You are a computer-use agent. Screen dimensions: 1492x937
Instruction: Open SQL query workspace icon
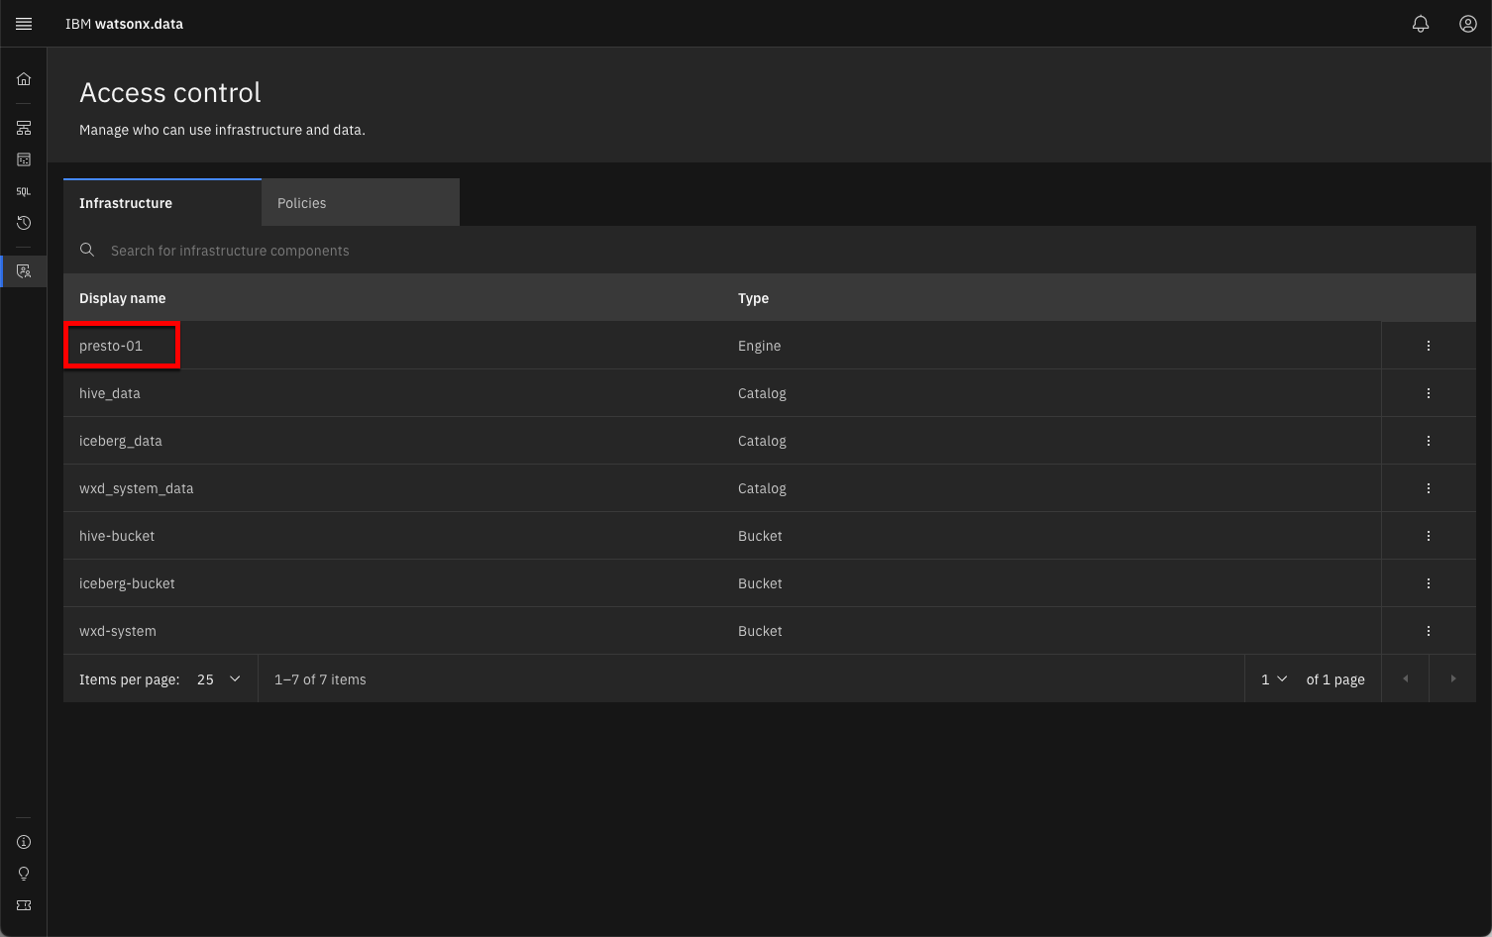pos(24,191)
